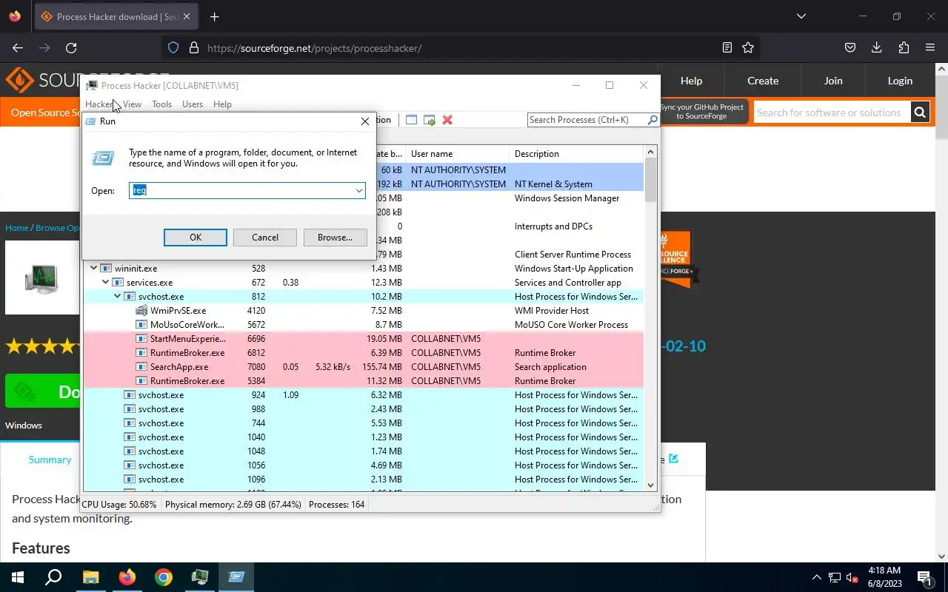
Task: Open the Firefox downloads panel
Action: [877, 48]
